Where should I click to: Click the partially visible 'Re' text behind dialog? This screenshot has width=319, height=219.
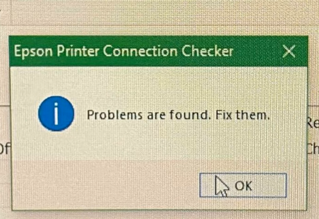pos(313,123)
